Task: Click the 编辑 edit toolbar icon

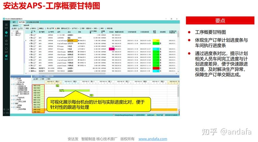Action: pyautogui.click(x=38, y=28)
